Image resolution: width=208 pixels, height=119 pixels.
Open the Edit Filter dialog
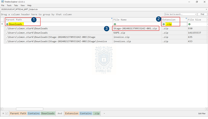(202, 114)
